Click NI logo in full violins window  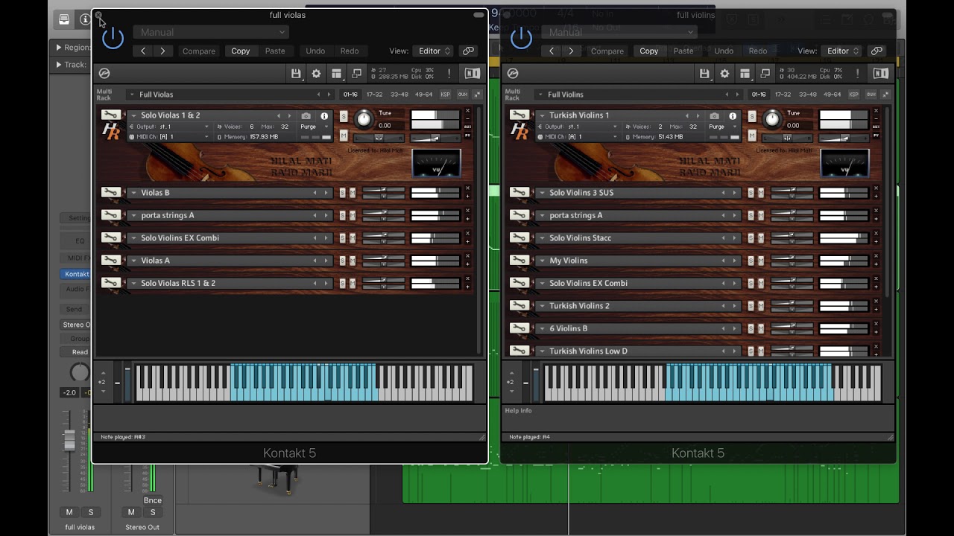(880, 74)
